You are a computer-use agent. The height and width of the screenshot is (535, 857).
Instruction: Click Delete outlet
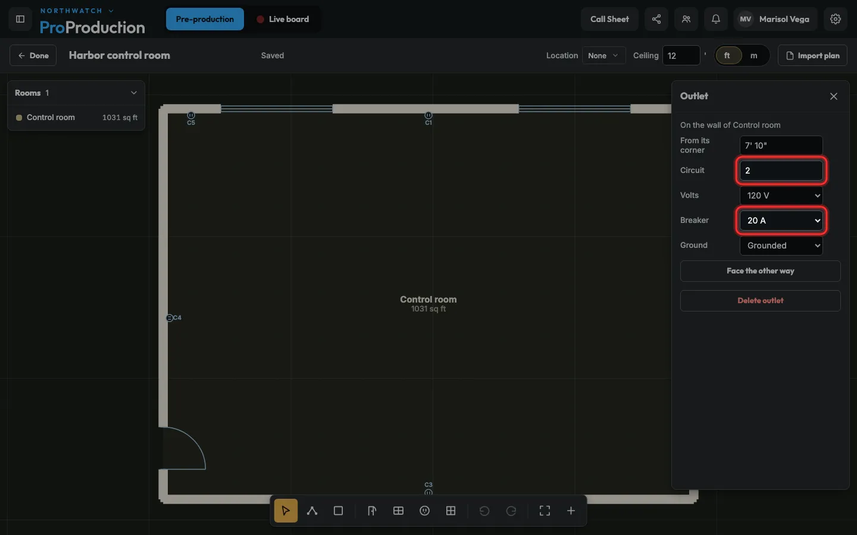pos(760,301)
